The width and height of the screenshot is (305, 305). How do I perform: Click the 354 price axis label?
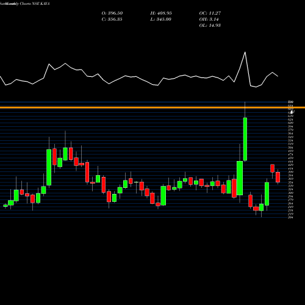point(291,182)
